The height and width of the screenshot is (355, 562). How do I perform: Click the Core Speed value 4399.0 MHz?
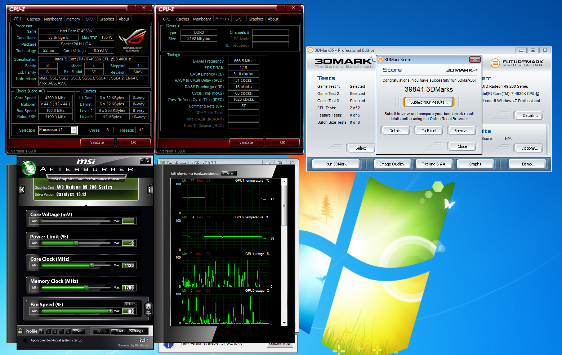(55, 98)
